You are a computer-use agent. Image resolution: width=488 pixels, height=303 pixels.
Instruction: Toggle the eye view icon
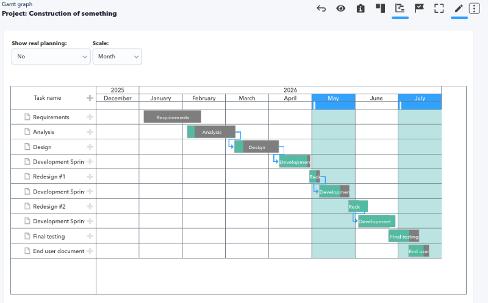click(x=341, y=9)
